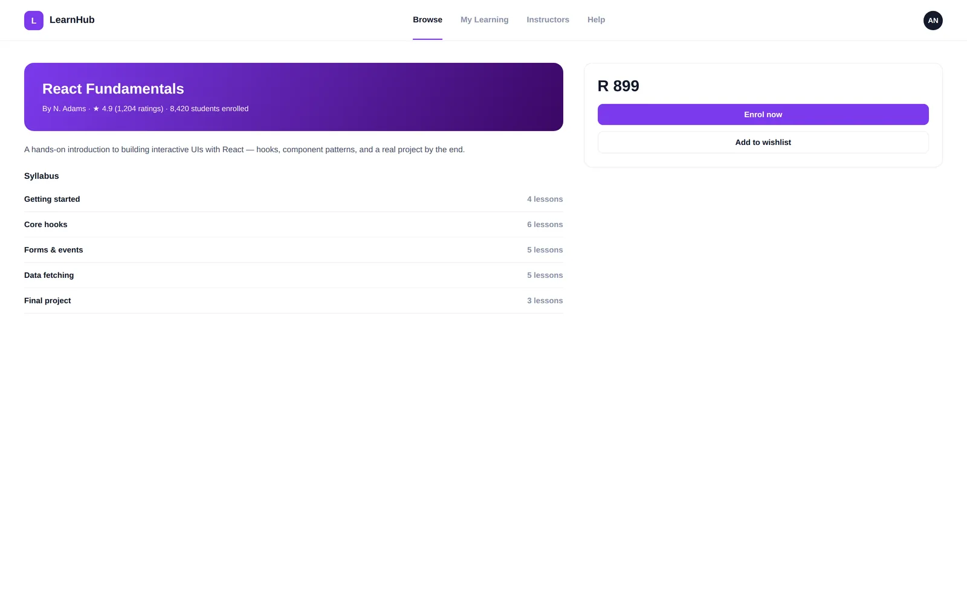
Task: Click the LearnHub brand name
Action: click(72, 20)
